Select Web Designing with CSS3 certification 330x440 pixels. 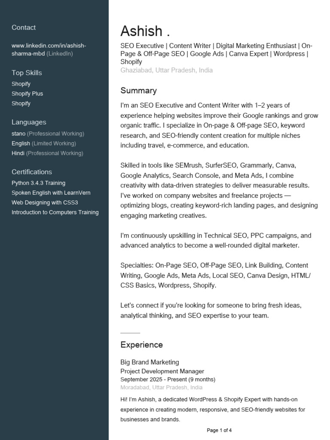[x=45, y=203]
